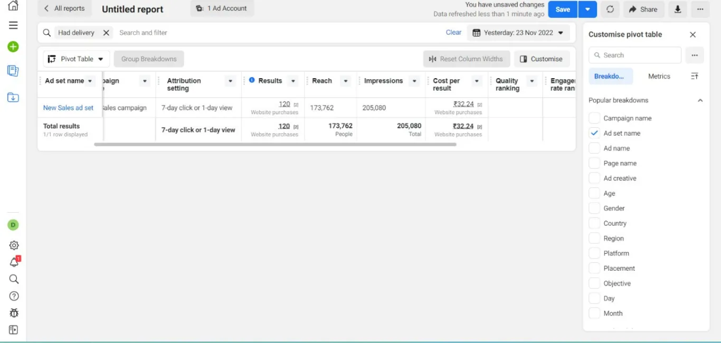Tick the Ad name checkbox

[594, 148]
